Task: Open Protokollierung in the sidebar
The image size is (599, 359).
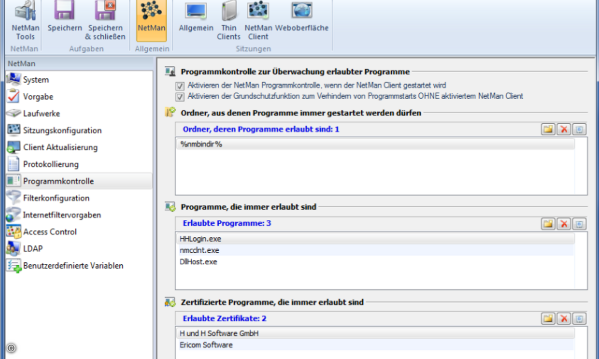Action: pos(79,164)
